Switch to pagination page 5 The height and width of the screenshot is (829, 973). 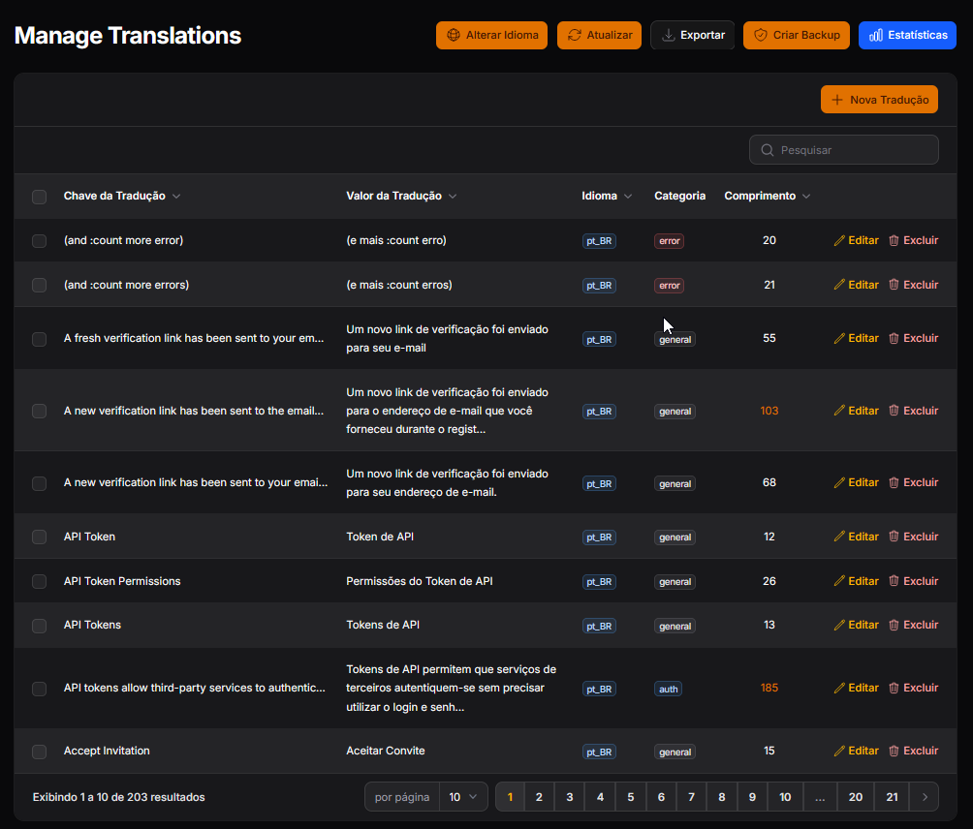tap(630, 796)
